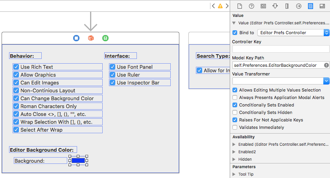This screenshot has height=178, width=330.
Task: Uncheck Roman Characters Only
Action: pyautogui.click(x=16, y=106)
